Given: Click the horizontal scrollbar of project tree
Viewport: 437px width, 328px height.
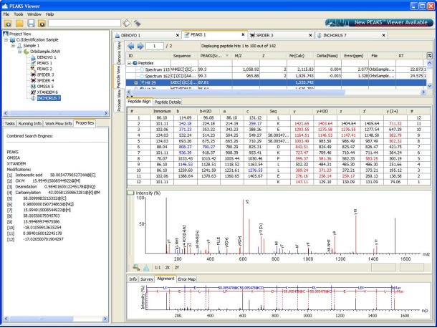Looking at the screenshot, I should (56, 113).
